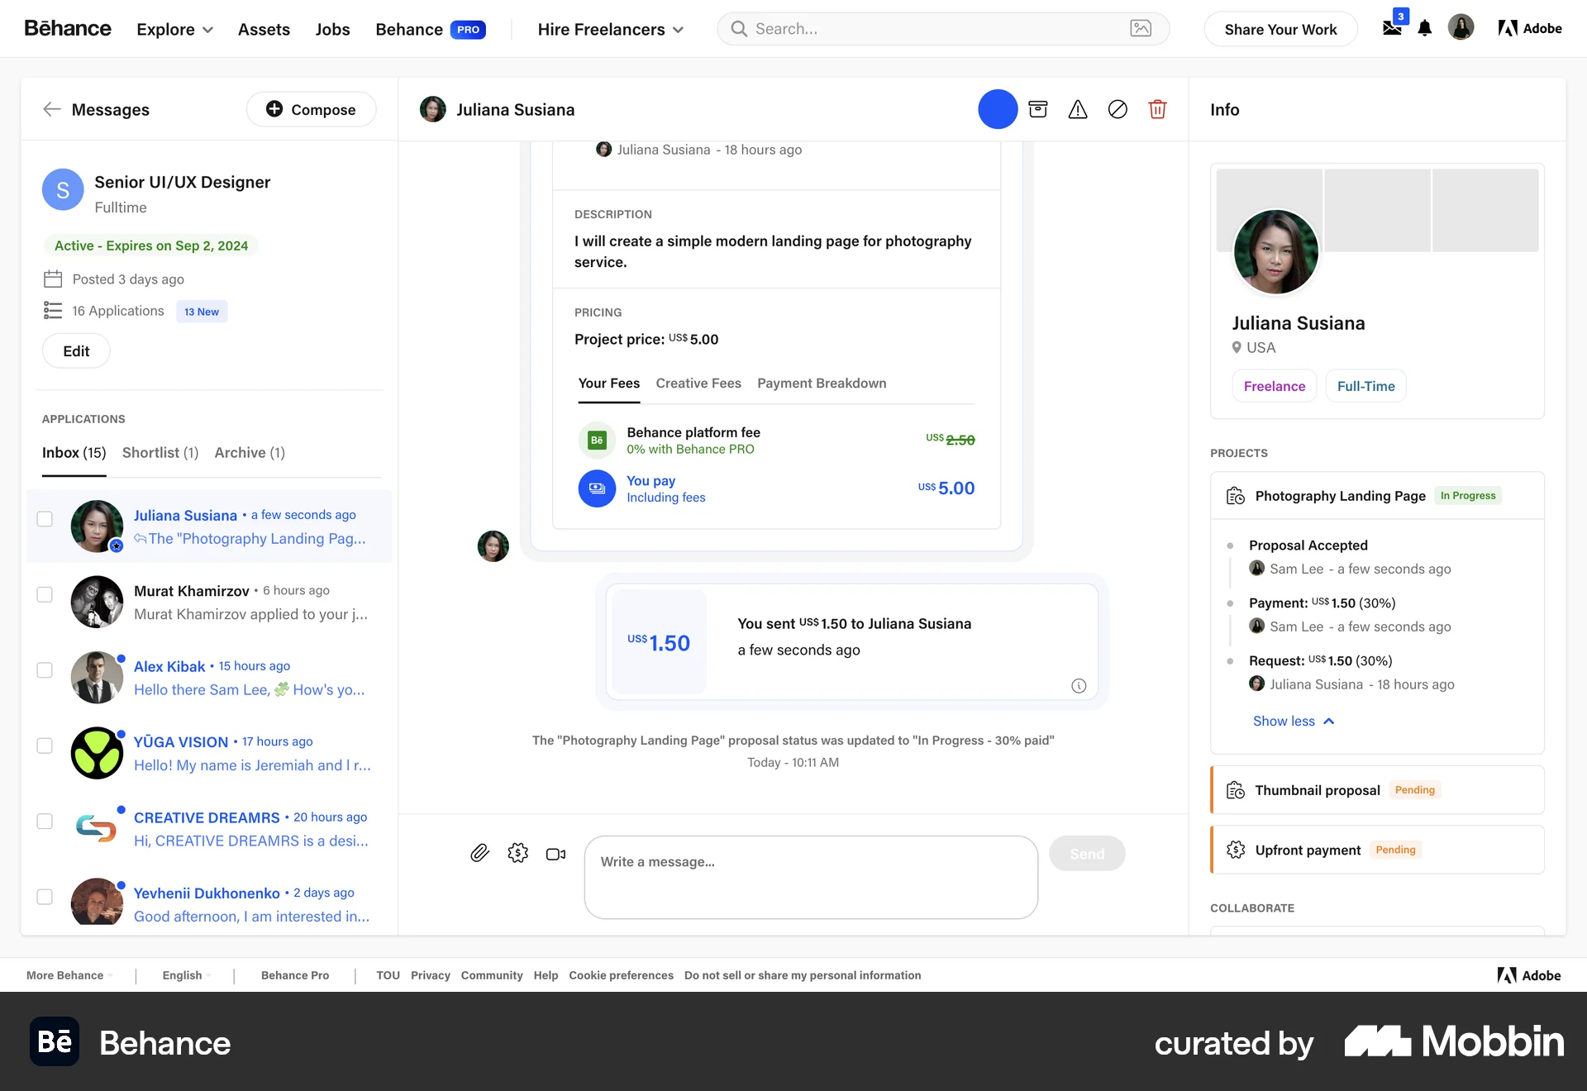
Task: Collapse project details via Show less
Action: tap(1292, 721)
